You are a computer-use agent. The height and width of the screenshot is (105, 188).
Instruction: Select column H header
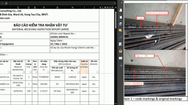point(73,8)
